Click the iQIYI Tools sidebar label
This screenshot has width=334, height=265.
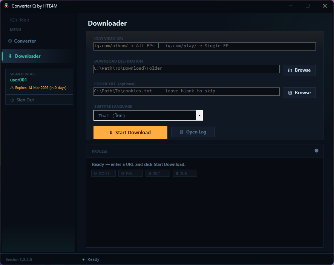(20, 20)
